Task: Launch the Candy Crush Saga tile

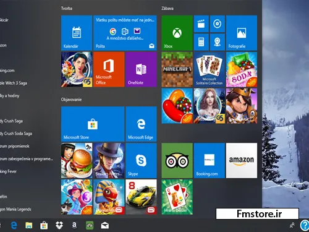Action: point(177,106)
